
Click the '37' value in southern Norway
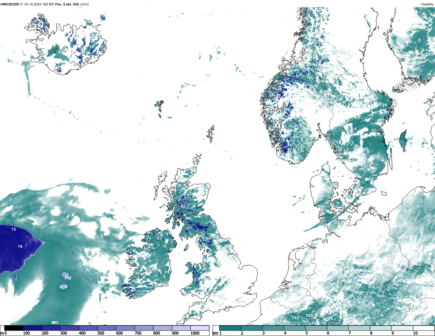click(x=285, y=148)
